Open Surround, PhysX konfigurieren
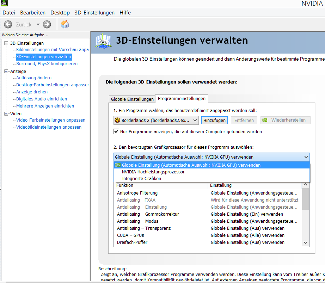This screenshot has width=325, height=283. (x=47, y=63)
